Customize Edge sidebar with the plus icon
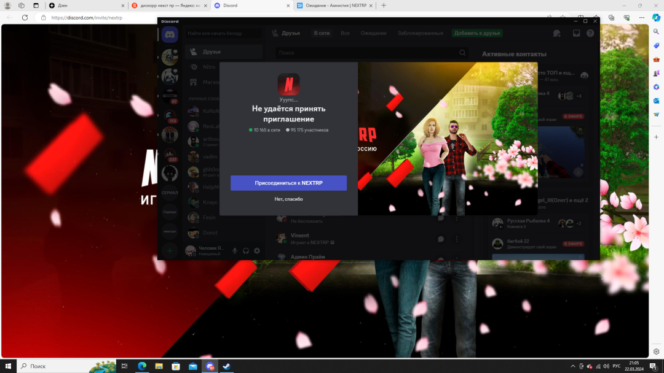The image size is (664, 373). [657, 137]
